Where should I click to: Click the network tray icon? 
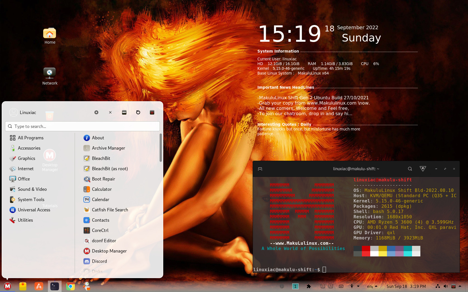[x=438, y=286]
